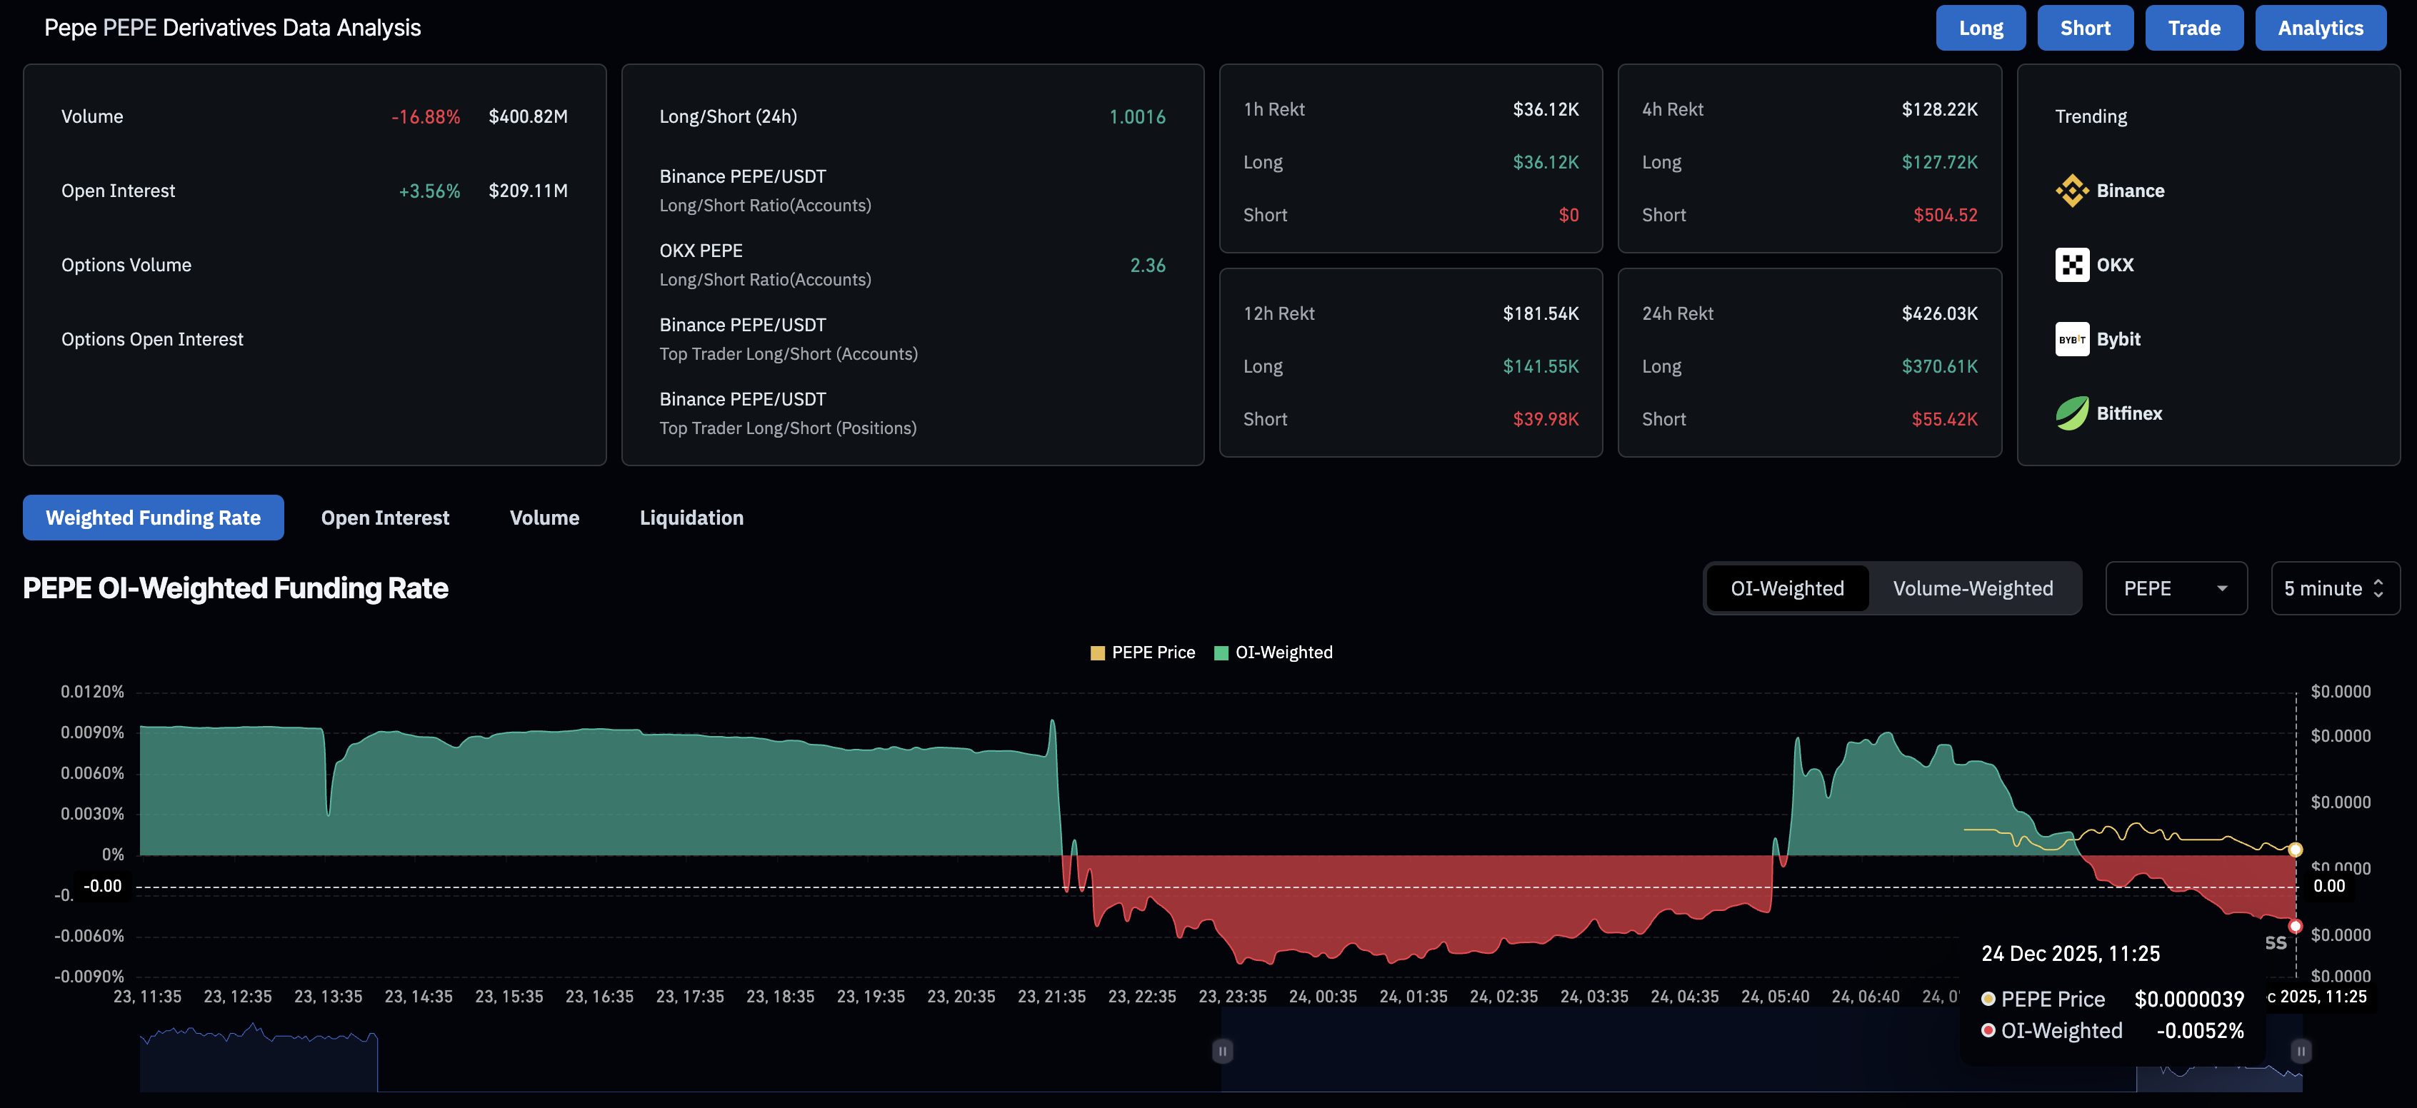Viewport: 2417px width, 1108px height.
Task: Select the Volume tab
Action: click(544, 517)
